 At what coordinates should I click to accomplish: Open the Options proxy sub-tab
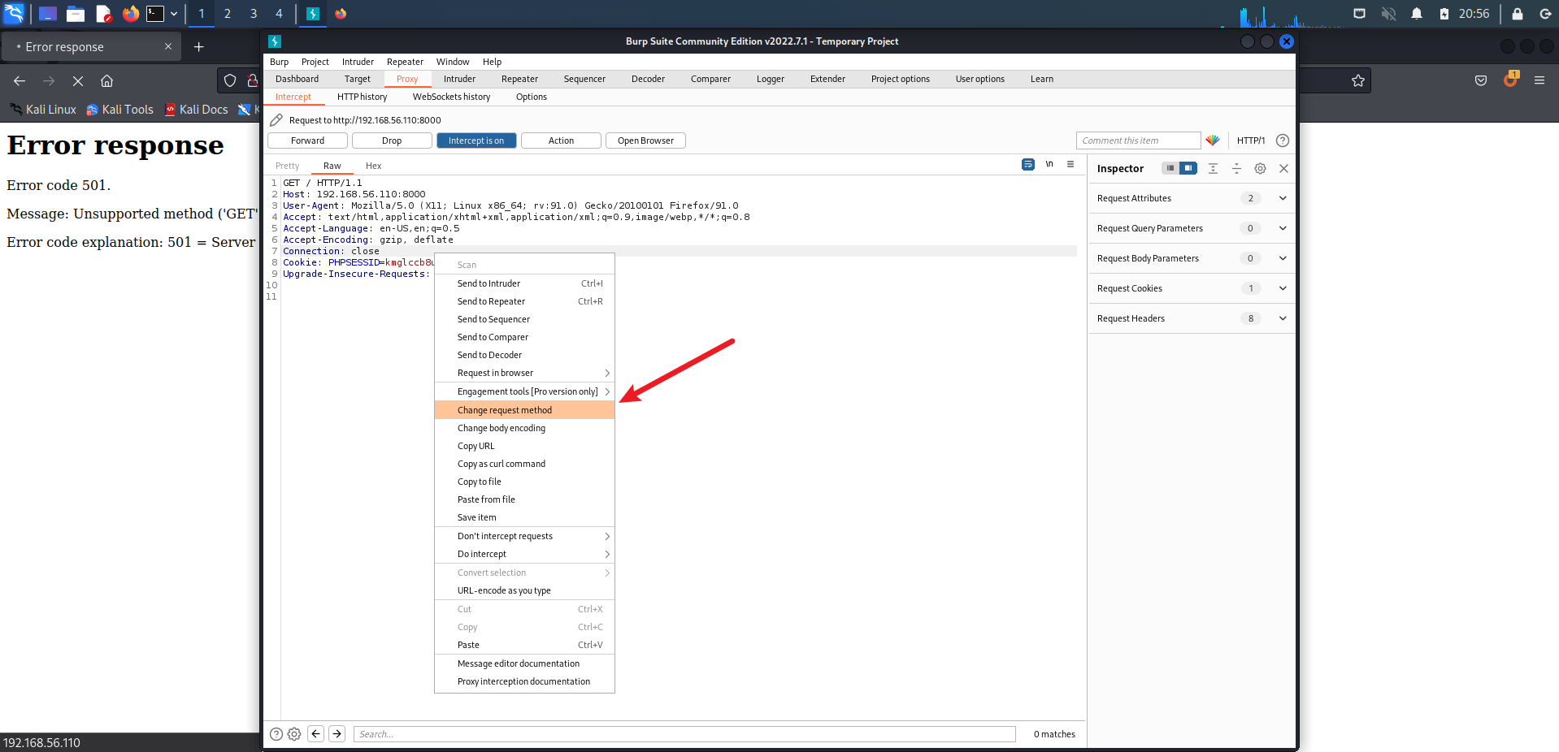click(x=532, y=97)
